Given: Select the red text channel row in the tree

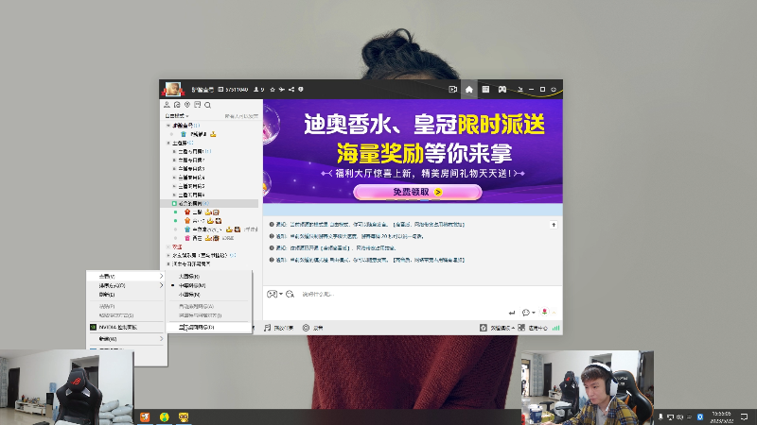Looking at the screenshot, I should pyautogui.click(x=209, y=246).
